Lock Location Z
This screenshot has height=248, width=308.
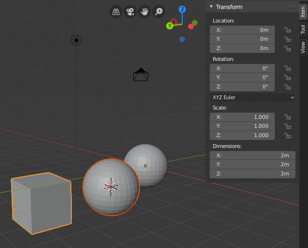click(287, 48)
